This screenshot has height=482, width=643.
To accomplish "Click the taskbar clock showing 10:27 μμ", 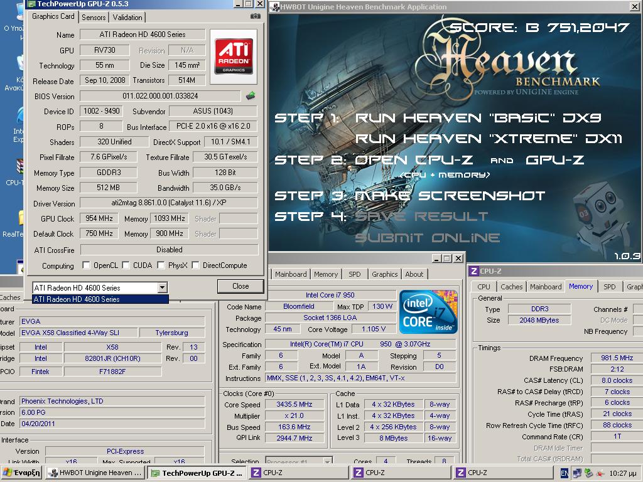I will click(623, 473).
